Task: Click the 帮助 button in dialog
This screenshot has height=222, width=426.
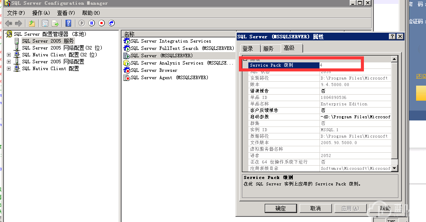Action: pyautogui.click(x=385, y=208)
